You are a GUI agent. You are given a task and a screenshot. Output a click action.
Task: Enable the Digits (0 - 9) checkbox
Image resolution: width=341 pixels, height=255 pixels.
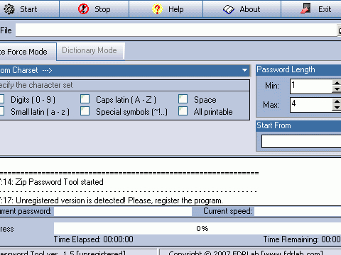coord(2,99)
